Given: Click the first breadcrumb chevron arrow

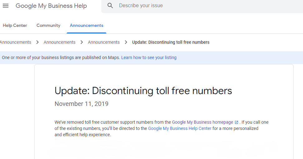Looking at the screenshot, I should tap(37, 42).
